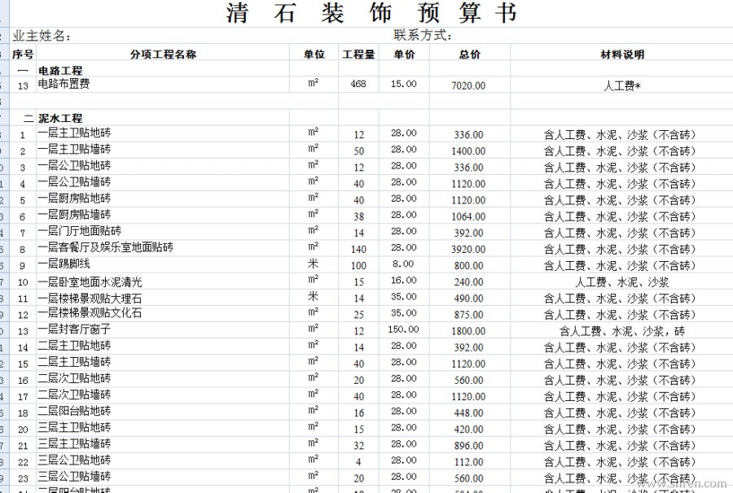
Task: Select the 人工费、水泥、沙浆 note cell
Action: click(621, 281)
